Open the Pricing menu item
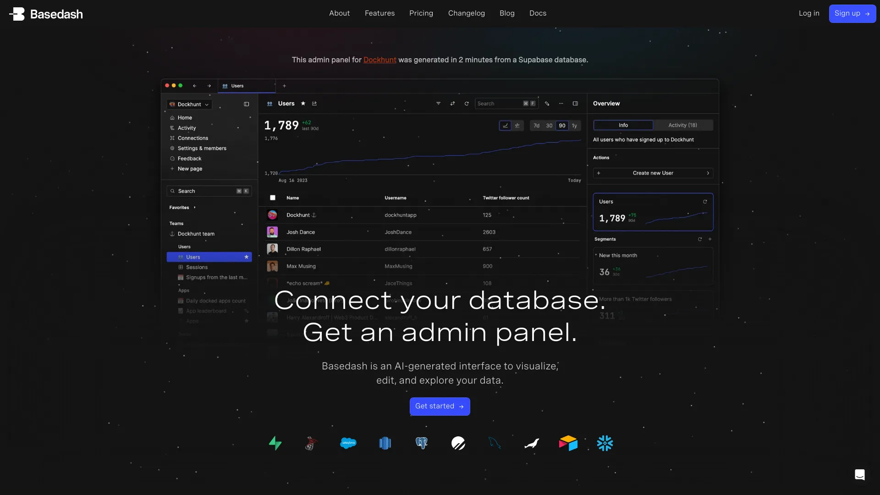The width and height of the screenshot is (880, 495). (421, 13)
